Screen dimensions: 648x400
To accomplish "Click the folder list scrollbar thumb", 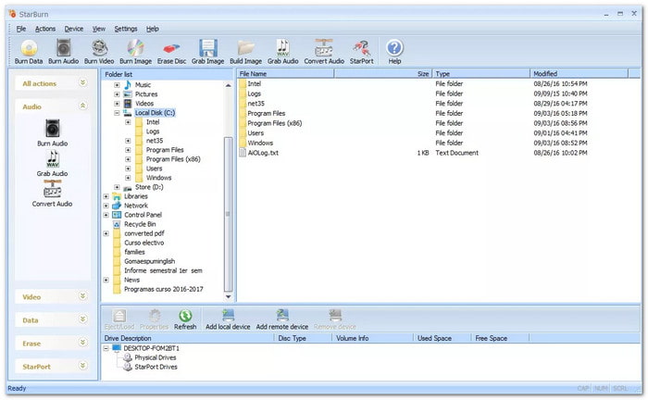I will 228,214.
